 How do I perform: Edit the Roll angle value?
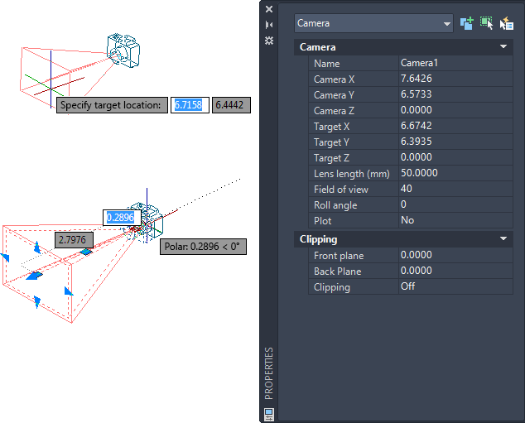455,204
